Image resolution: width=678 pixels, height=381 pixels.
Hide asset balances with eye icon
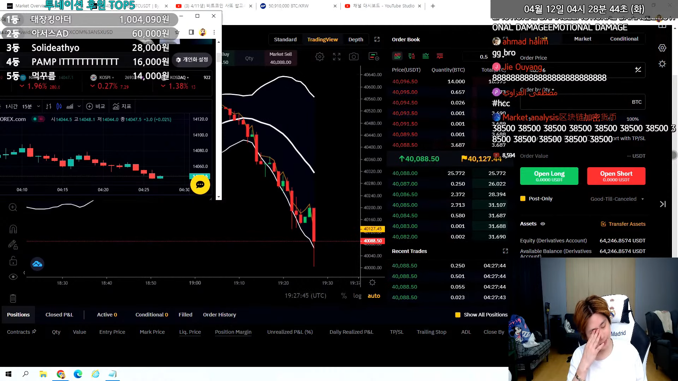(543, 224)
